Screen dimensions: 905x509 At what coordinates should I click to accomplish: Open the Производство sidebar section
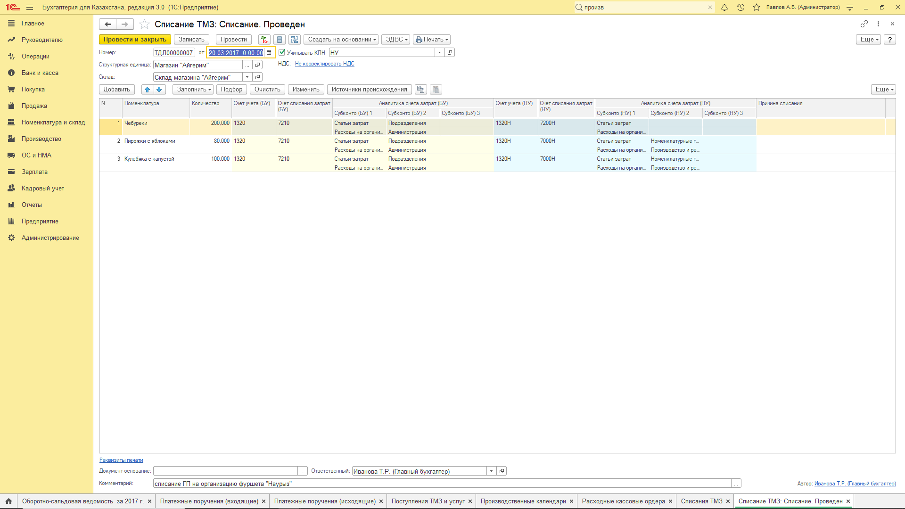click(x=41, y=139)
